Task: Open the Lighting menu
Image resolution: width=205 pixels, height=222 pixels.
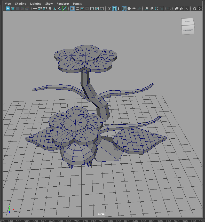Action: (36, 4)
